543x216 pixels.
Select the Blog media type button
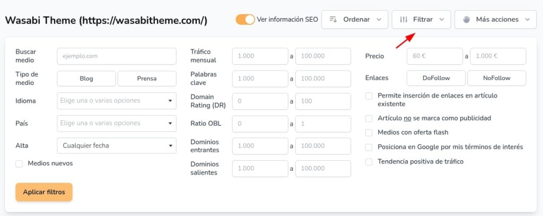pos(86,79)
